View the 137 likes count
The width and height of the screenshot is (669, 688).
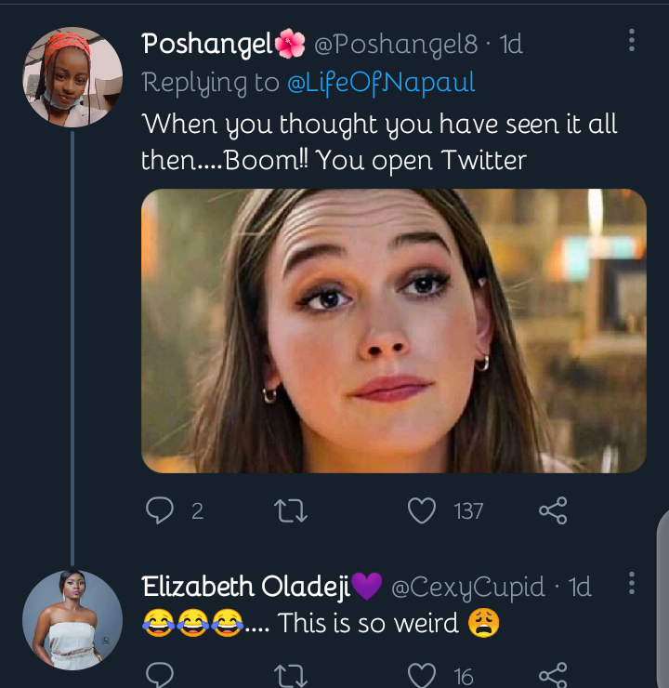[x=468, y=511]
